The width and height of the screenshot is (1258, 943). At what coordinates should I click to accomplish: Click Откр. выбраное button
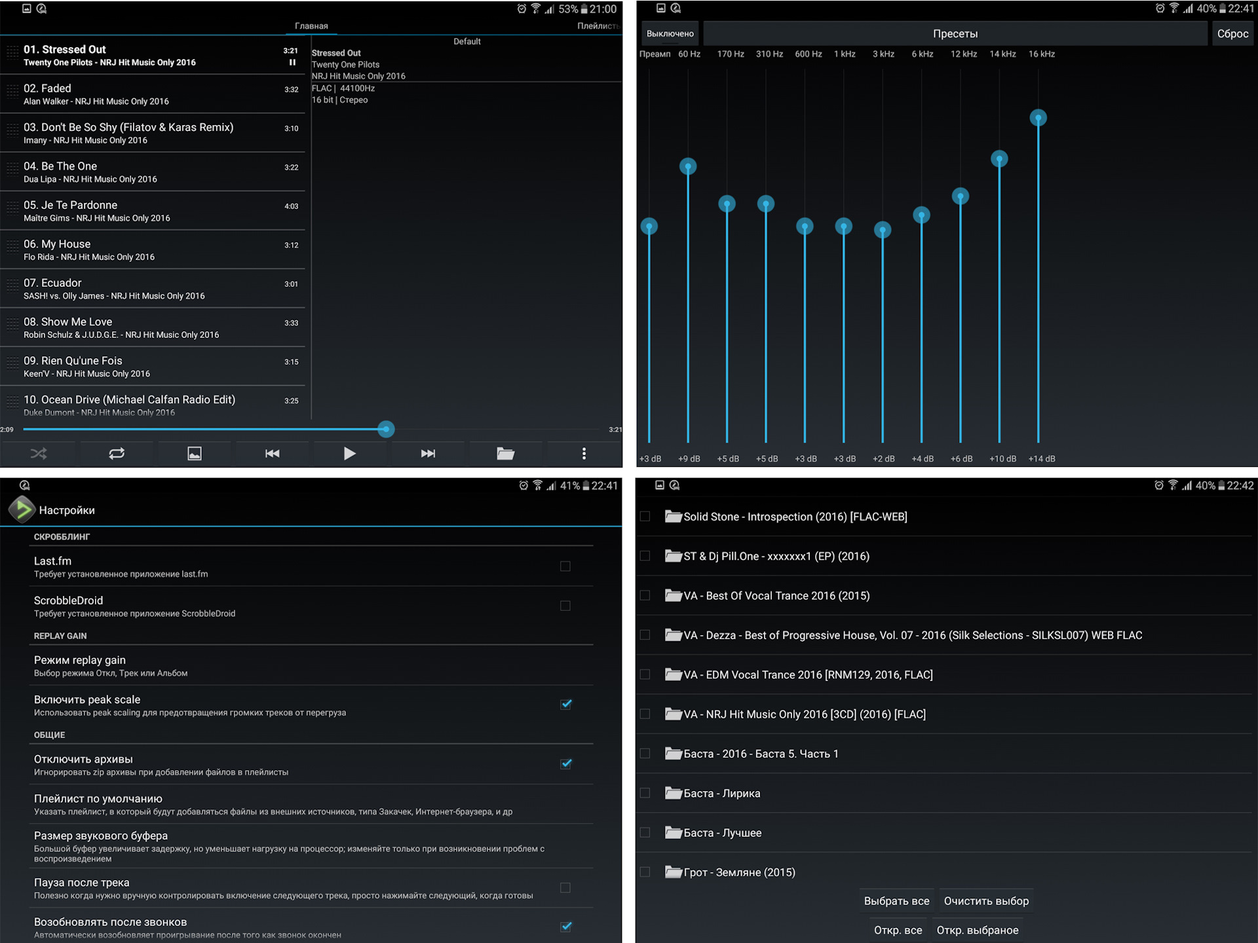[x=978, y=930]
